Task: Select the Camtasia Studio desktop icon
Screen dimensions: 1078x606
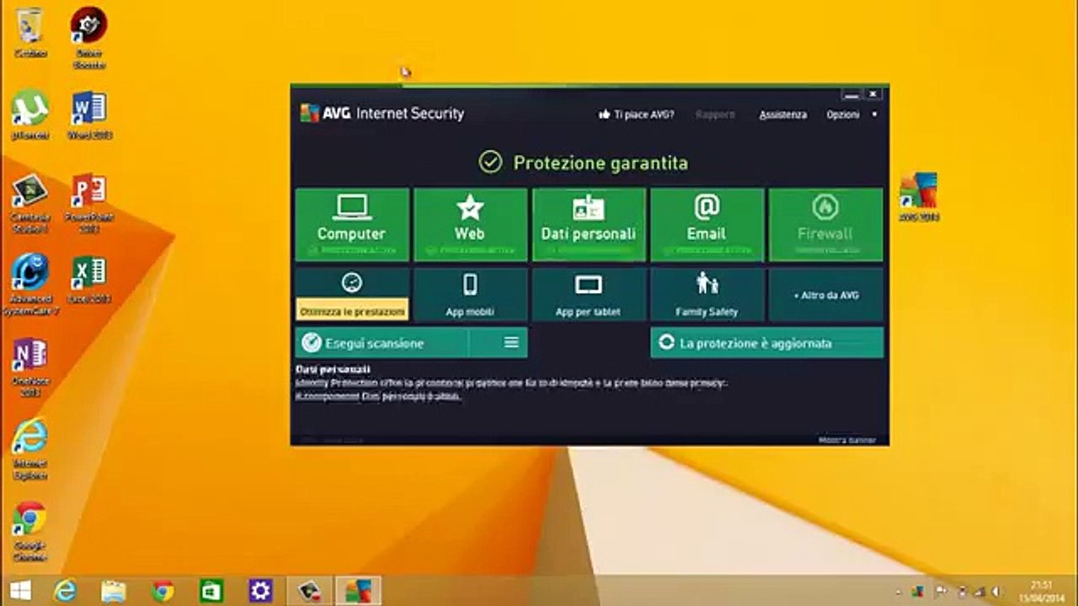Action: tap(30, 203)
